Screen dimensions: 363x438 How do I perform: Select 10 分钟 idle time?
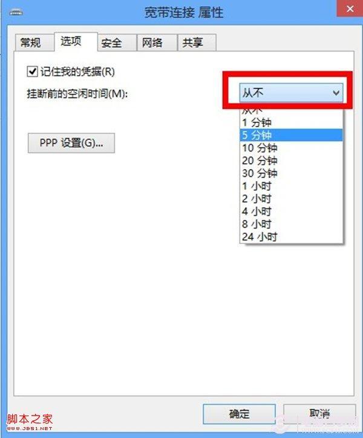click(291, 148)
